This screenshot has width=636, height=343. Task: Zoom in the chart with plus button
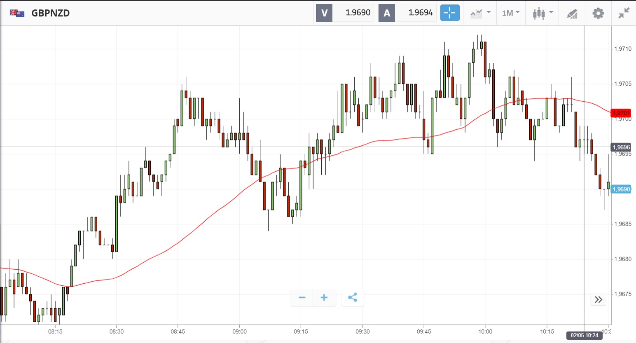[x=324, y=298]
